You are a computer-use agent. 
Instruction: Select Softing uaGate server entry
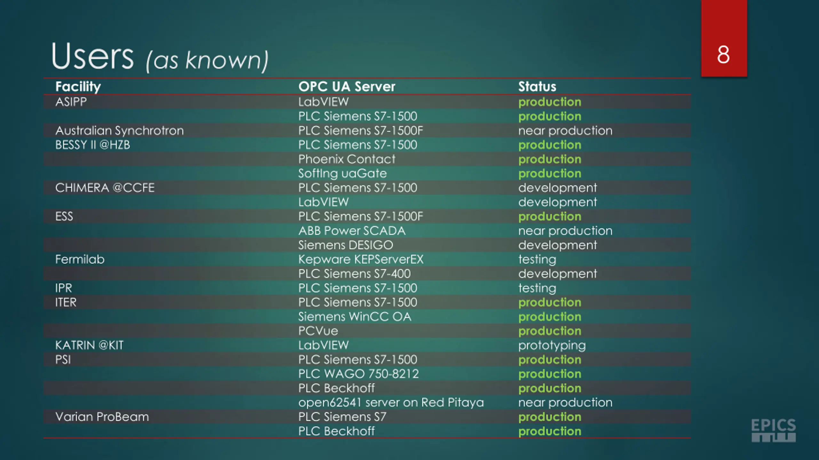coord(343,173)
